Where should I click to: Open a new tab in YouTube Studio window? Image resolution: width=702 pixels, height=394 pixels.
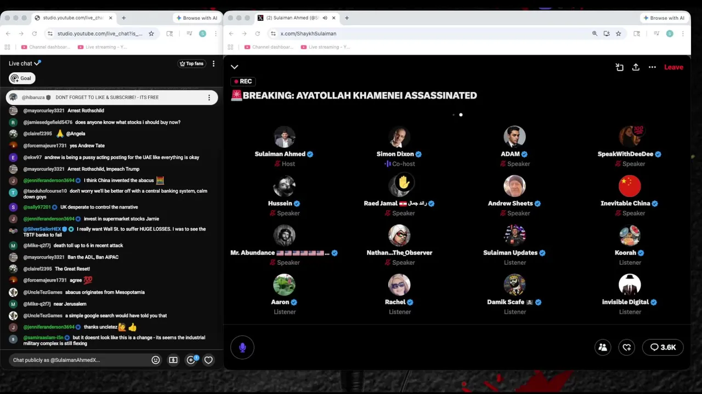[x=123, y=18]
